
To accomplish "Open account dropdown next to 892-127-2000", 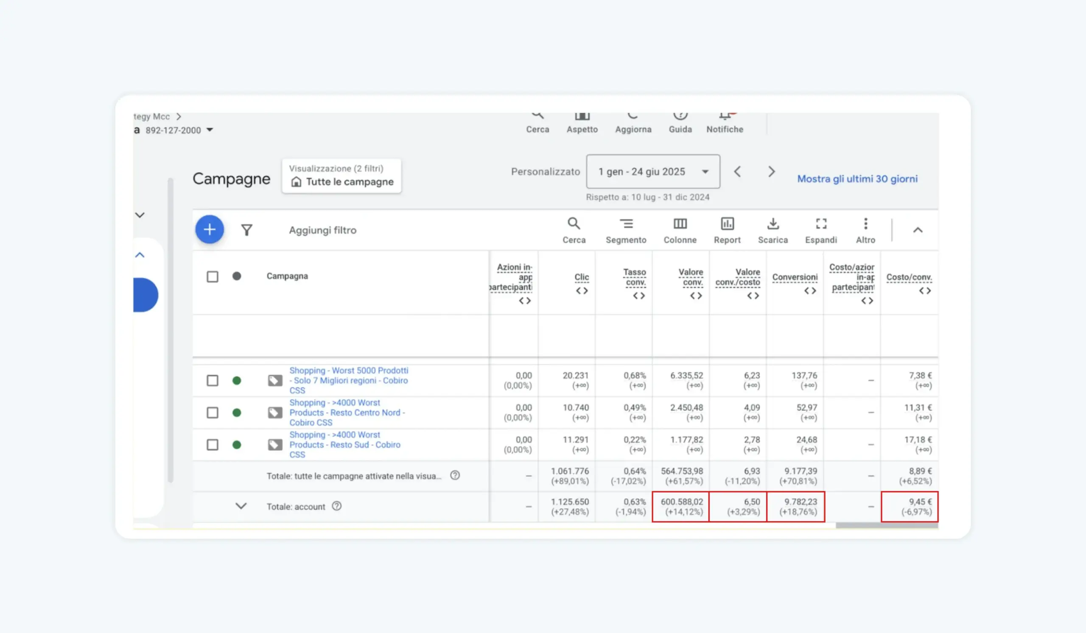I will [x=210, y=130].
